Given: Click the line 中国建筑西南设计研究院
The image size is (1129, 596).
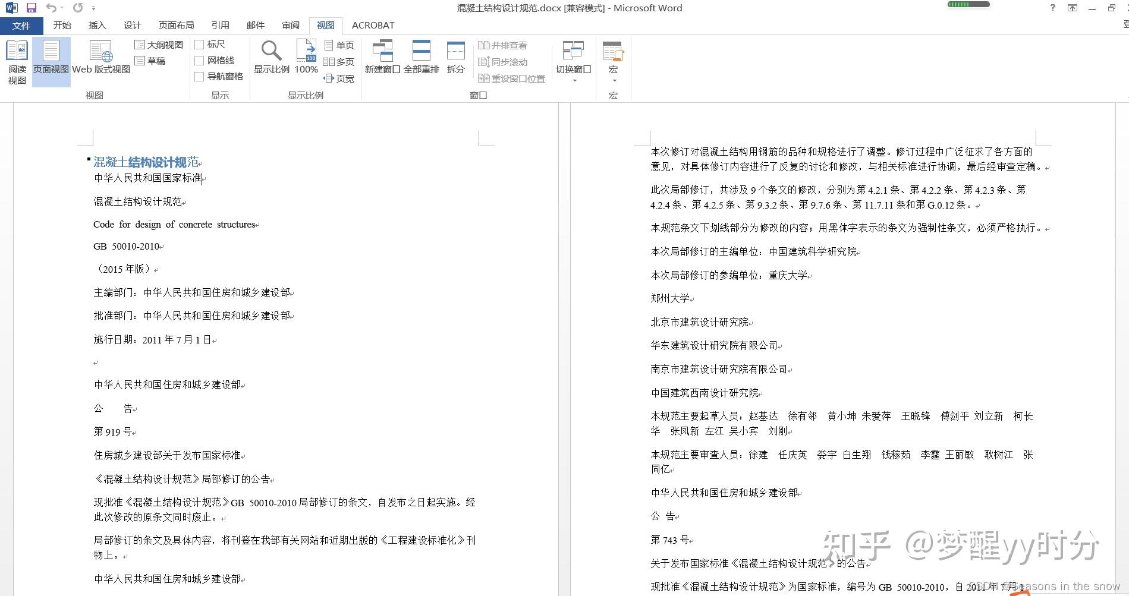Looking at the screenshot, I should (705, 393).
